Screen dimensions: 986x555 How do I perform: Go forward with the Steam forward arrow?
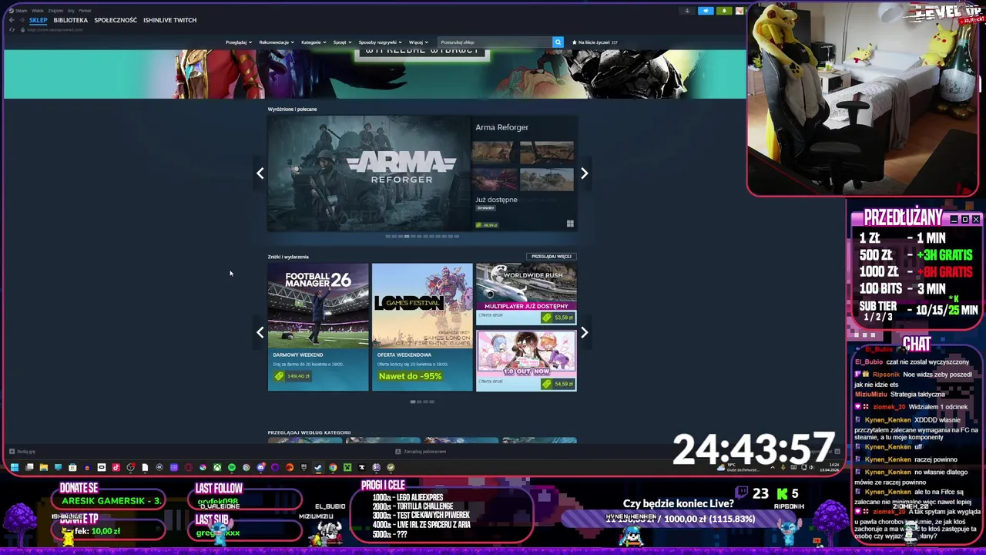22,20
